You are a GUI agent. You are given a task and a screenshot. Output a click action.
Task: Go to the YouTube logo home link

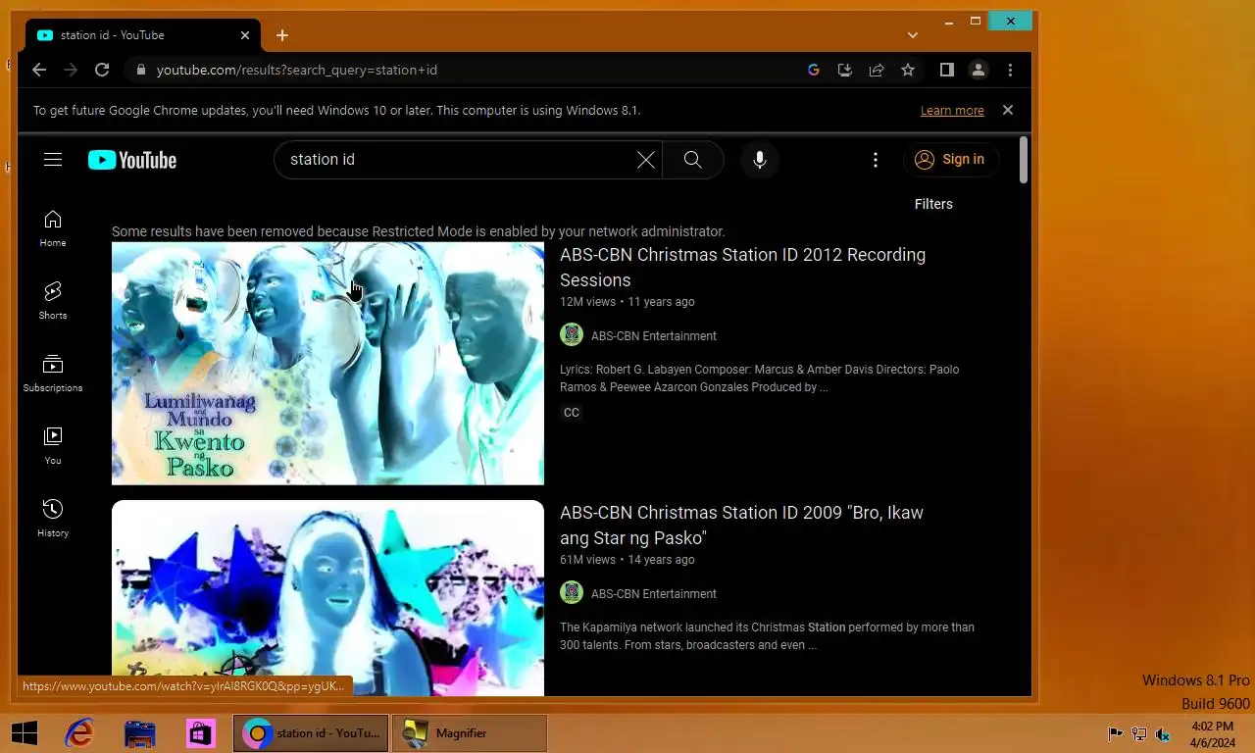(x=132, y=160)
